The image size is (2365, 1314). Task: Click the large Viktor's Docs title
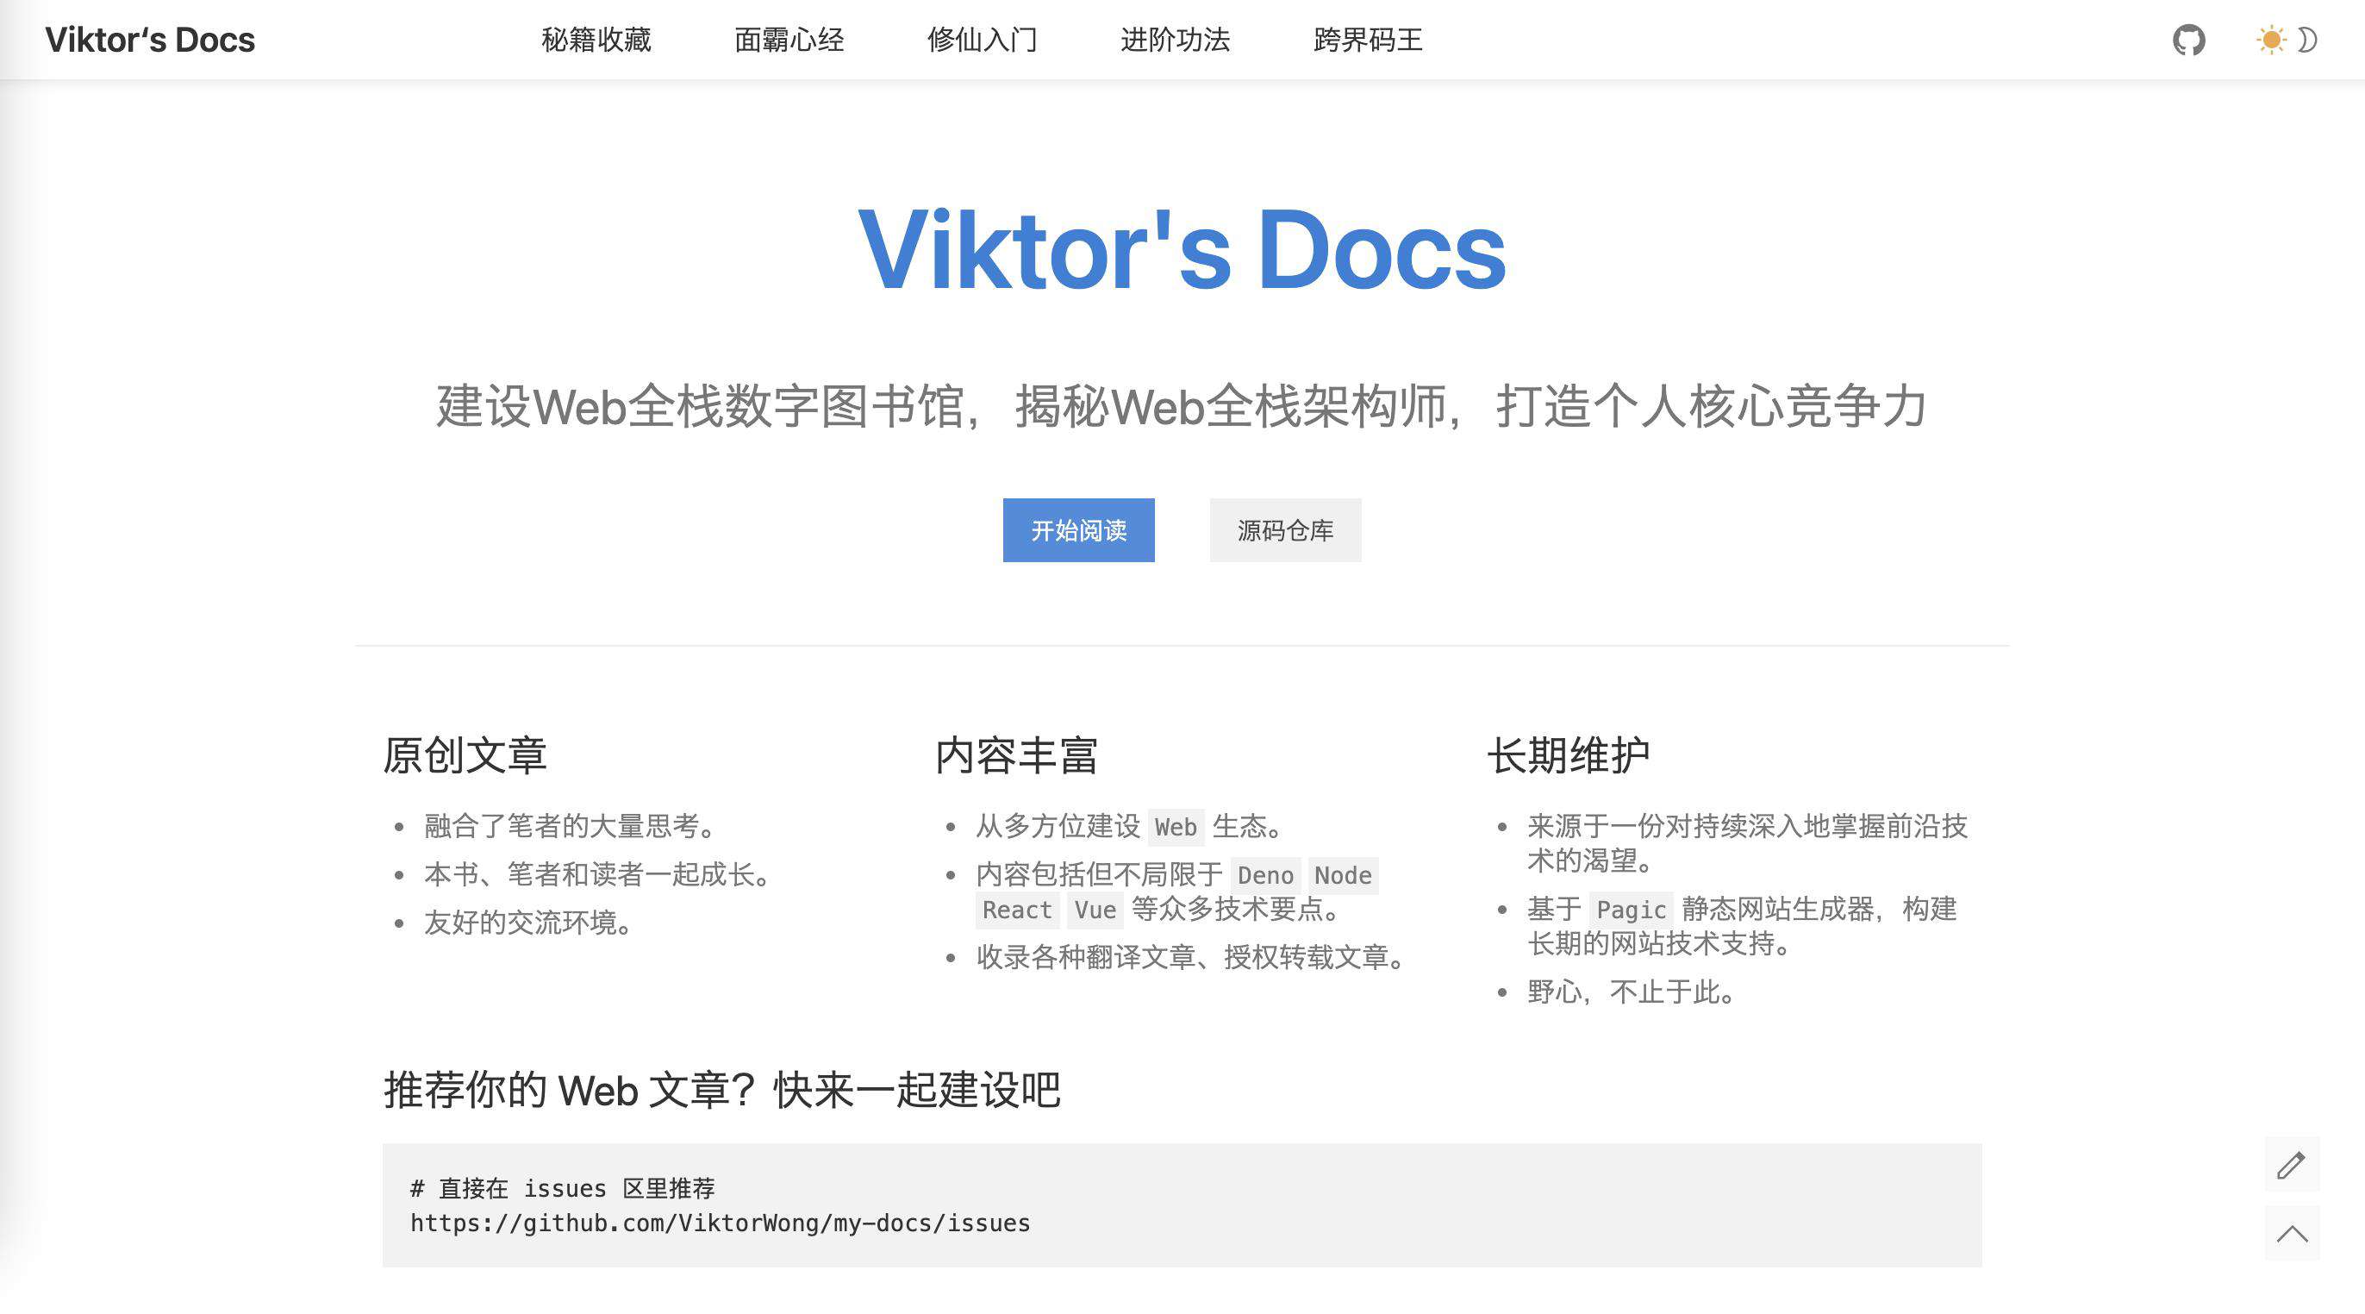(1182, 250)
